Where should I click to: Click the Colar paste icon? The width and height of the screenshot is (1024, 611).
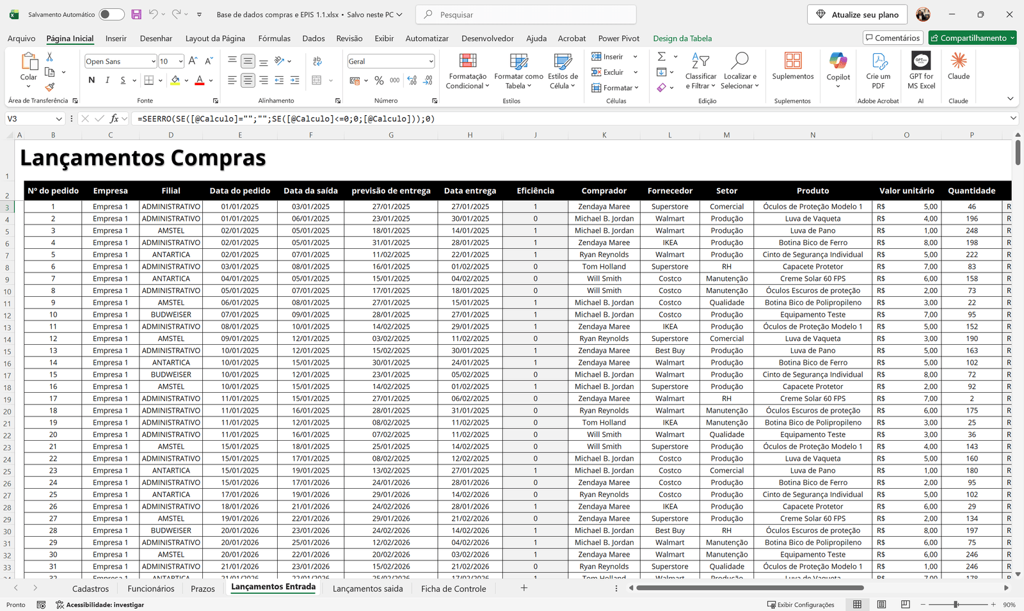[x=29, y=61]
